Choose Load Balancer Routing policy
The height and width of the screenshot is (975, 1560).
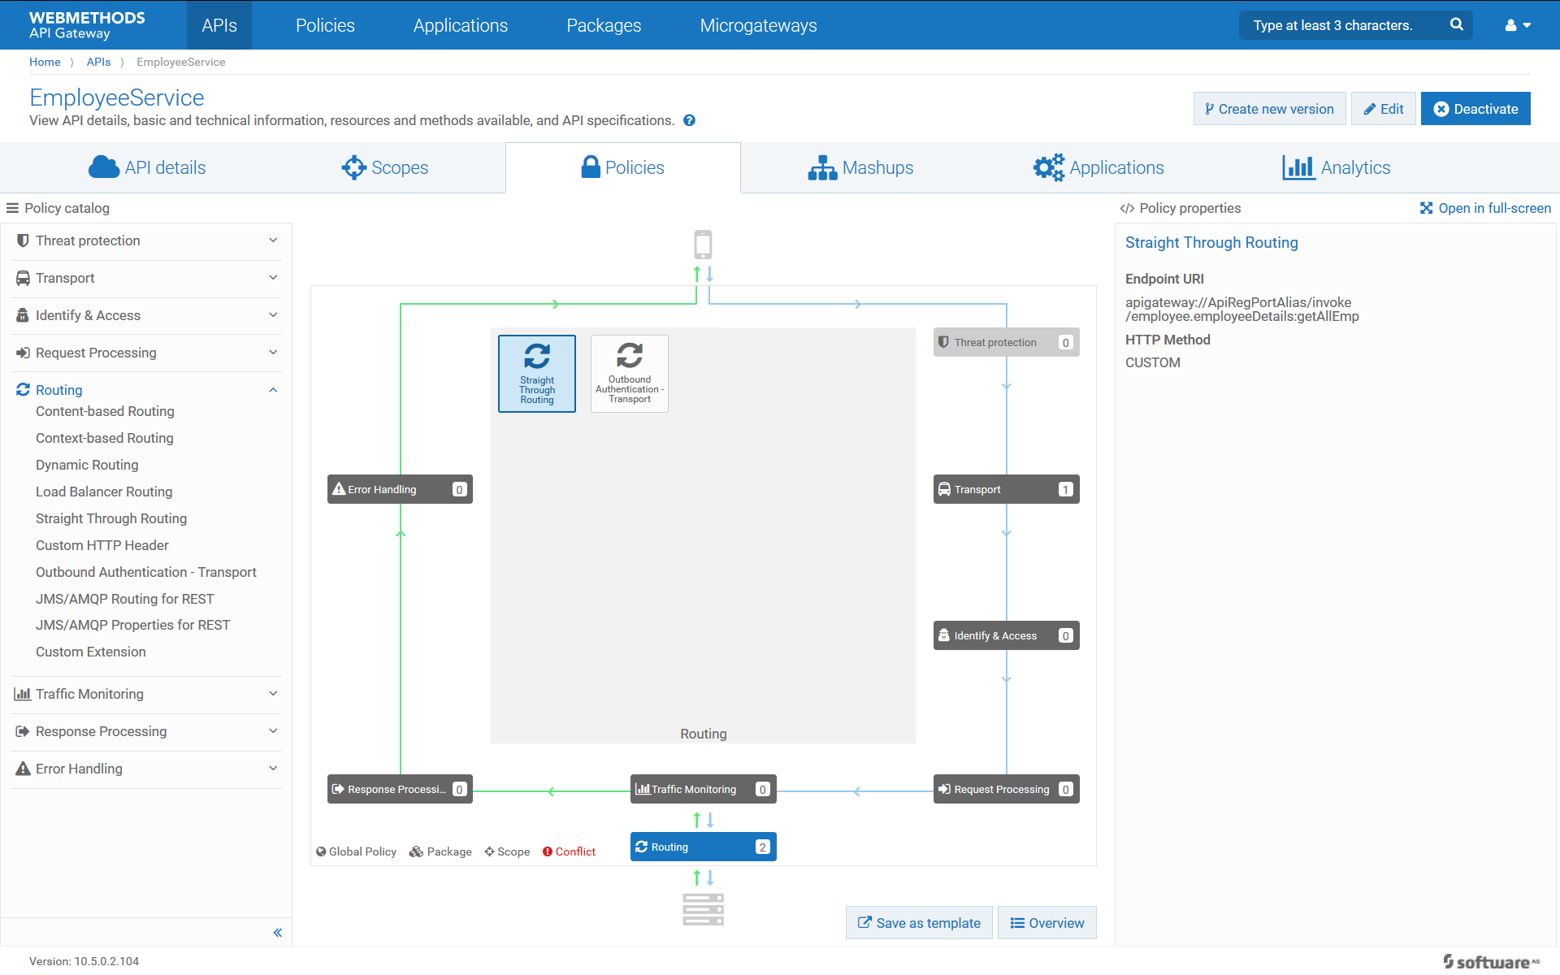tap(104, 492)
